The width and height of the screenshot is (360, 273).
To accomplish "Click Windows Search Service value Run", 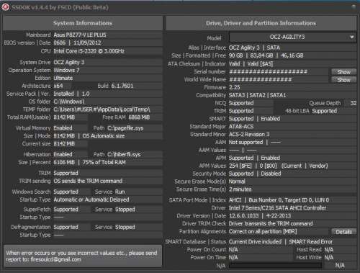I will point(120,192).
